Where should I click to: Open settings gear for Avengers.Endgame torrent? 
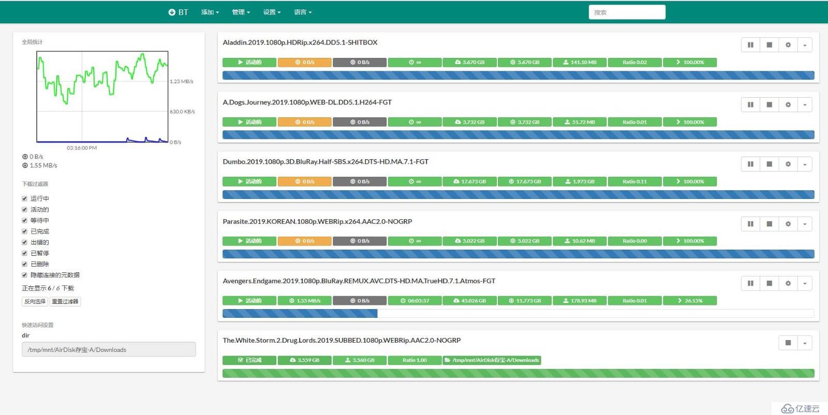[788, 283]
